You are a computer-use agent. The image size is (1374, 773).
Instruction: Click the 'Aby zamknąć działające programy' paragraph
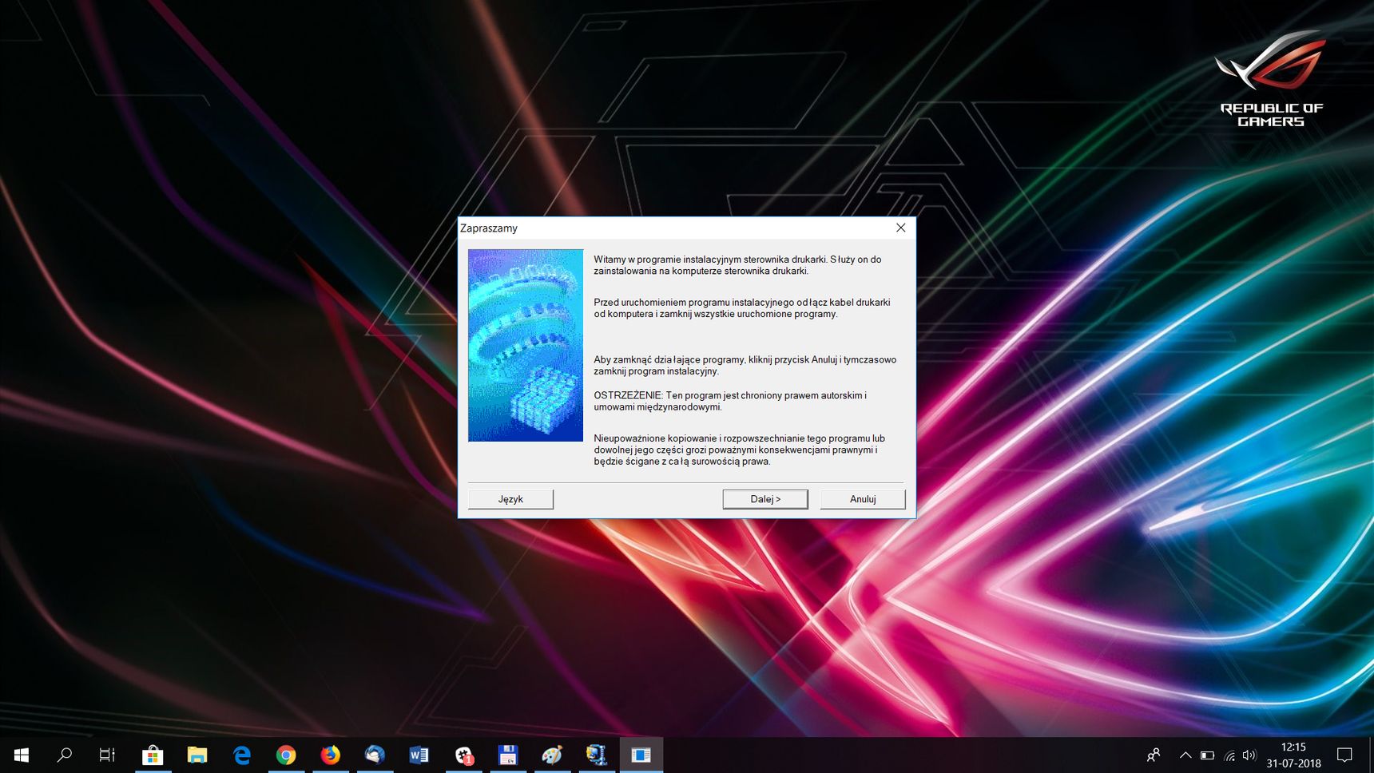pos(745,366)
